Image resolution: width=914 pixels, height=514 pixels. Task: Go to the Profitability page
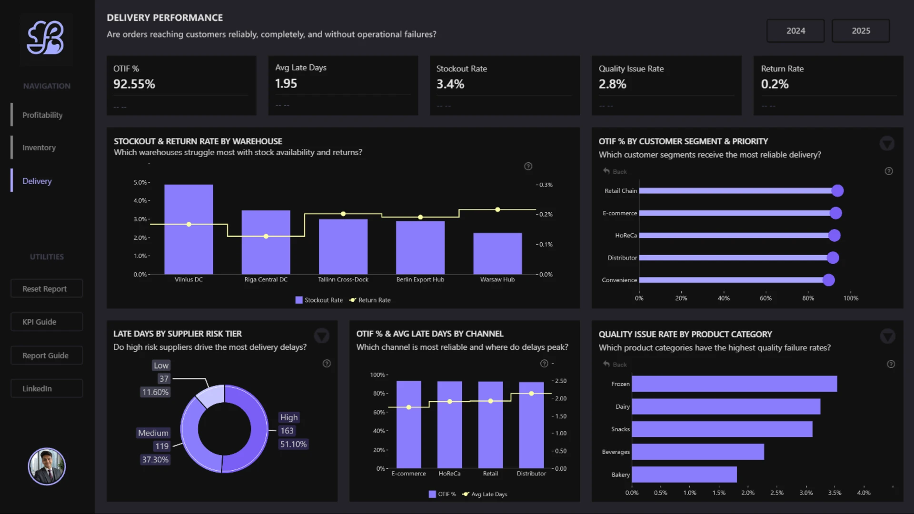click(42, 115)
